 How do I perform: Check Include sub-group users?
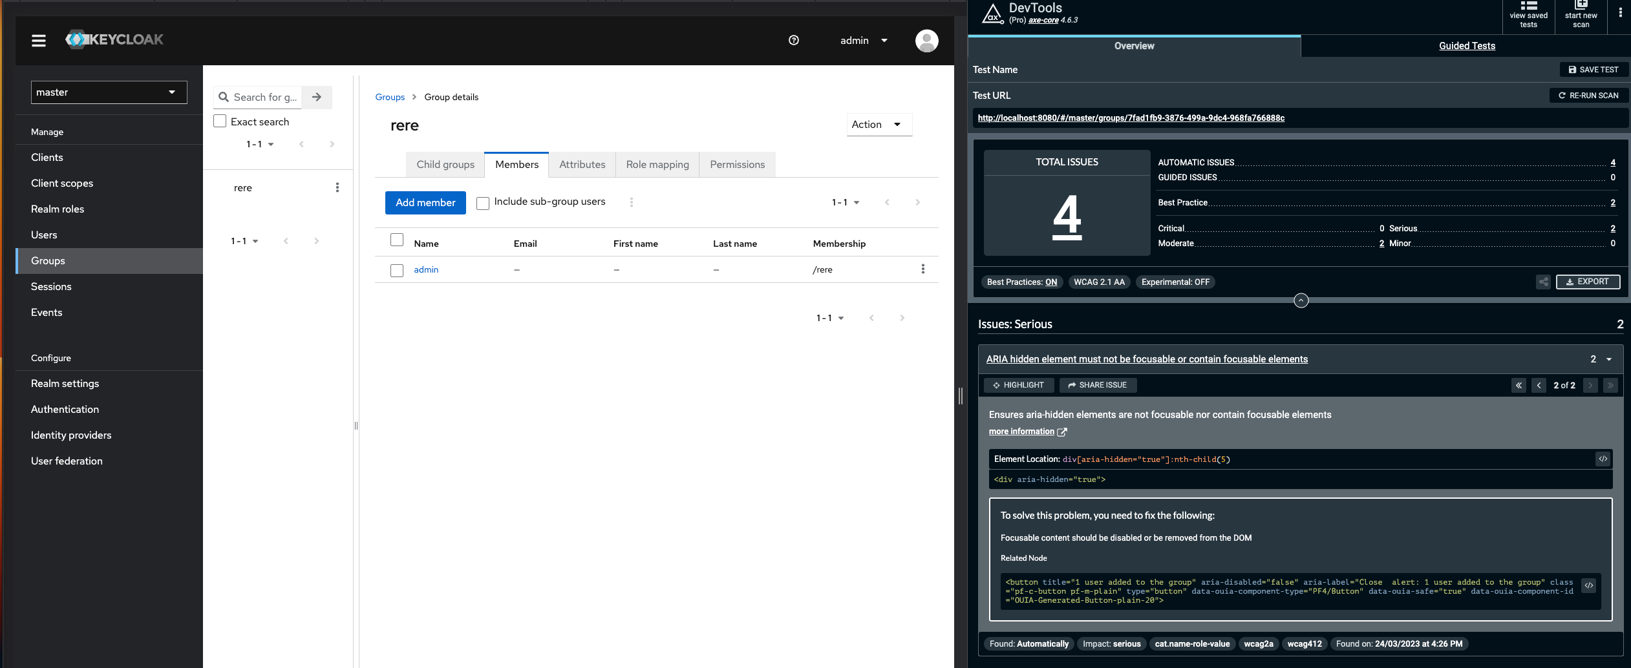482,202
